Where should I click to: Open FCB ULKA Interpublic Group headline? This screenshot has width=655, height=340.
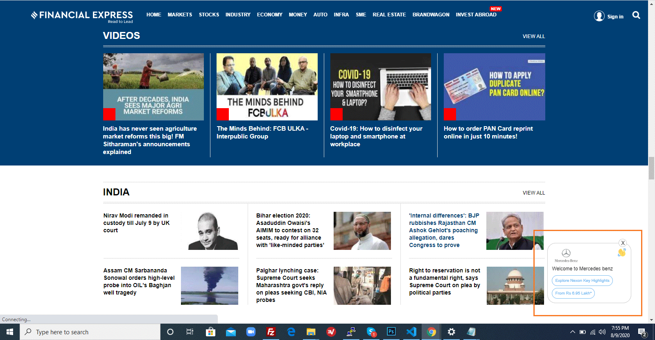tap(262, 132)
